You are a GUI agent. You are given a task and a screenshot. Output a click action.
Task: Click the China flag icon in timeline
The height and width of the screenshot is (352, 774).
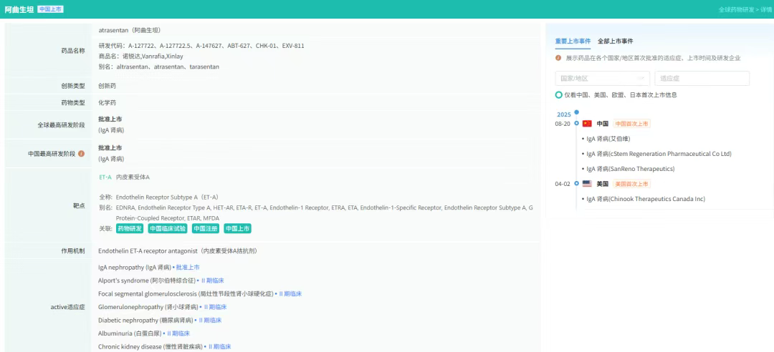point(587,124)
